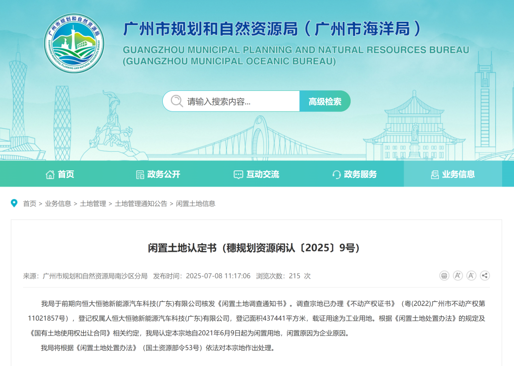Viewport: 514px width, 366px height.
Task: Click the publish time 2025-07-08 11:17:06
Action: [x=218, y=276]
